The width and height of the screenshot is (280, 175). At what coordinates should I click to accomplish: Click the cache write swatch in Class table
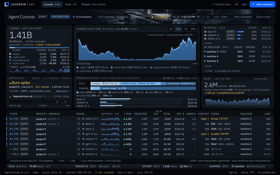click(x=10, y=57)
